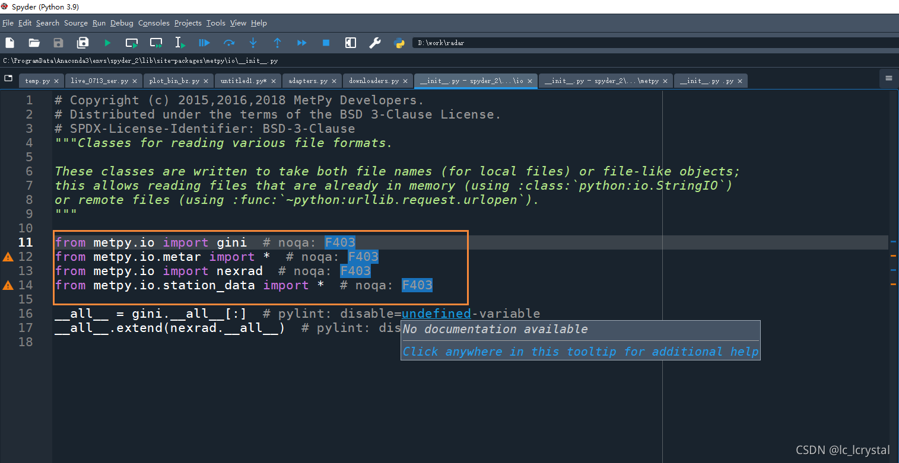Run the current cell and advance
The height and width of the screenshot is (463, 899).
[156, 43]
